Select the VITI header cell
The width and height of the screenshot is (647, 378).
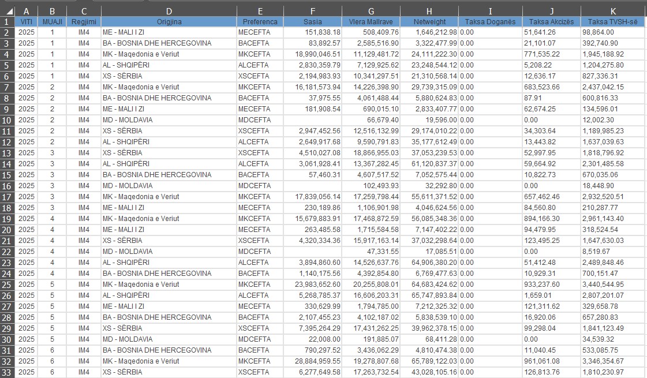[x=27, y=21]
